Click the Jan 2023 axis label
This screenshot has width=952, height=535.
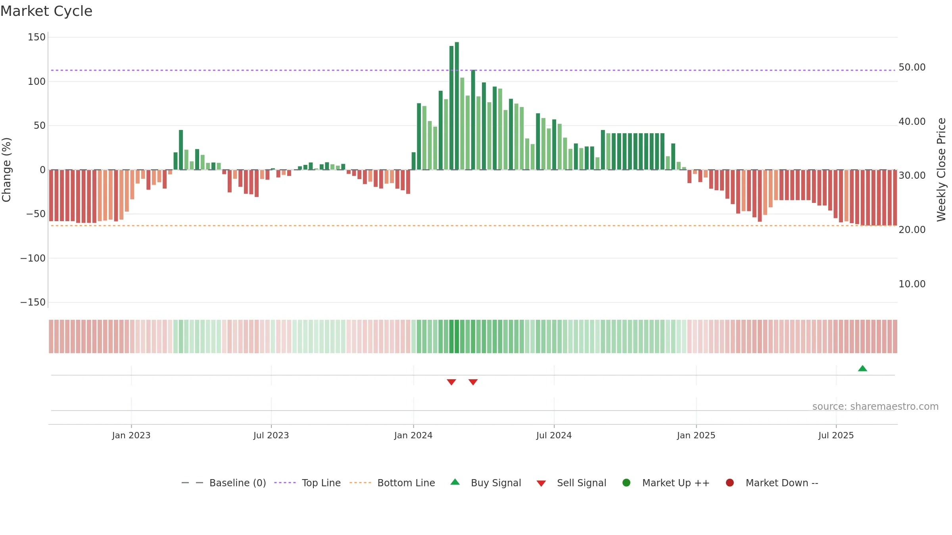[131, 436]
